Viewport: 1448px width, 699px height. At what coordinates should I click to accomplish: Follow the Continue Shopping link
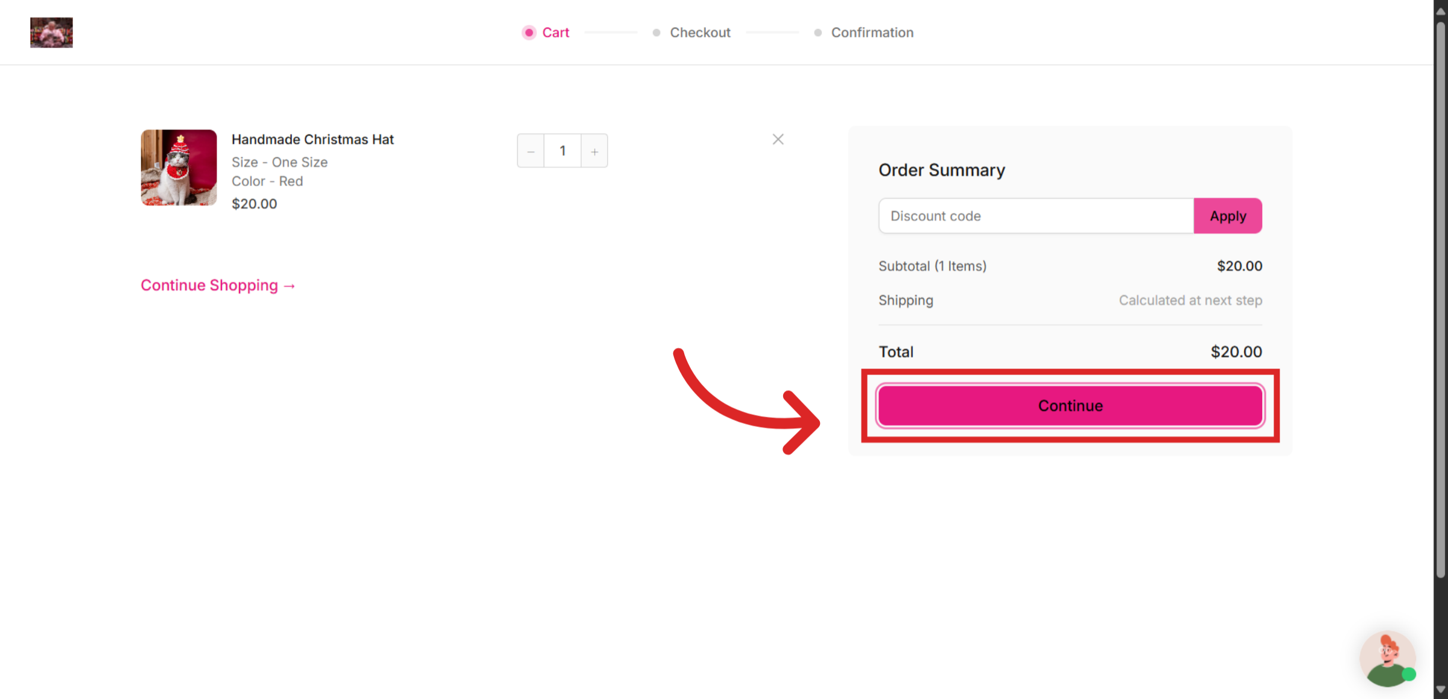[x=218, y=285]
